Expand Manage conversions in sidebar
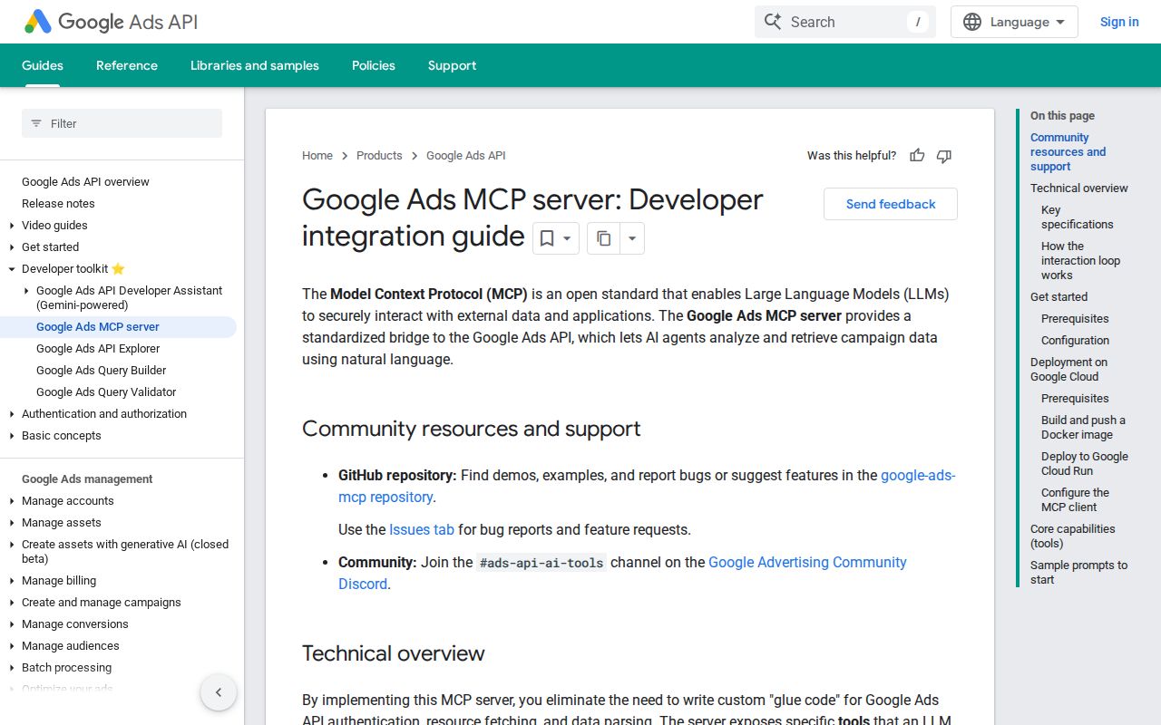The height and width of the screenshot is (725, 1161). pos(12,624)
